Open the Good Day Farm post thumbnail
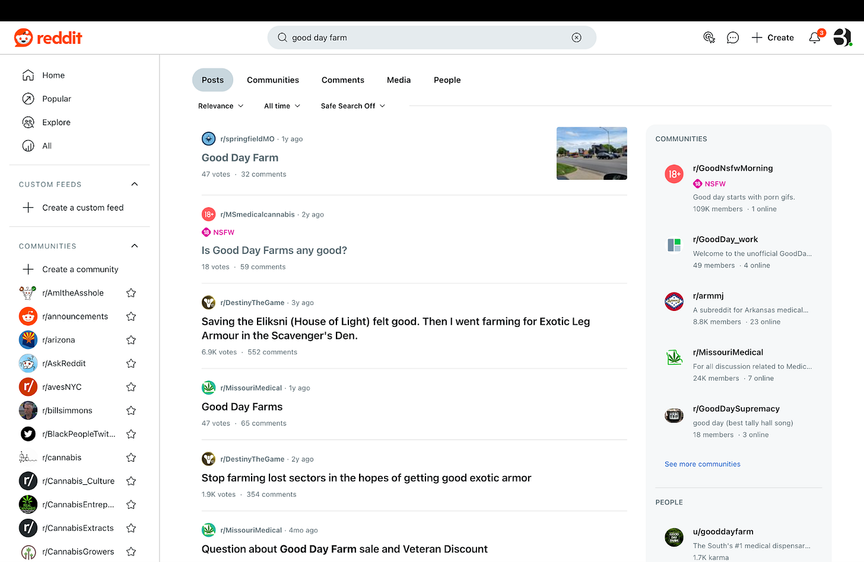This screenshot has width=864, height=562. click(x=592, y=153)
